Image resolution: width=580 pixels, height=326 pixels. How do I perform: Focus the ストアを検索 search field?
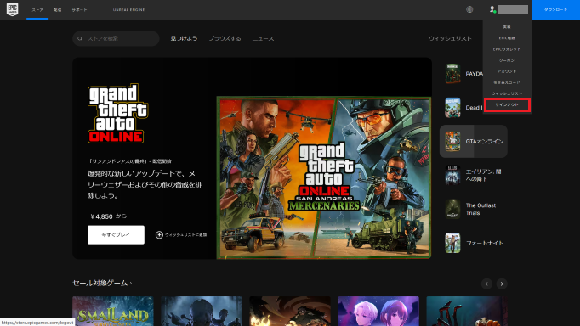(116, 38)
